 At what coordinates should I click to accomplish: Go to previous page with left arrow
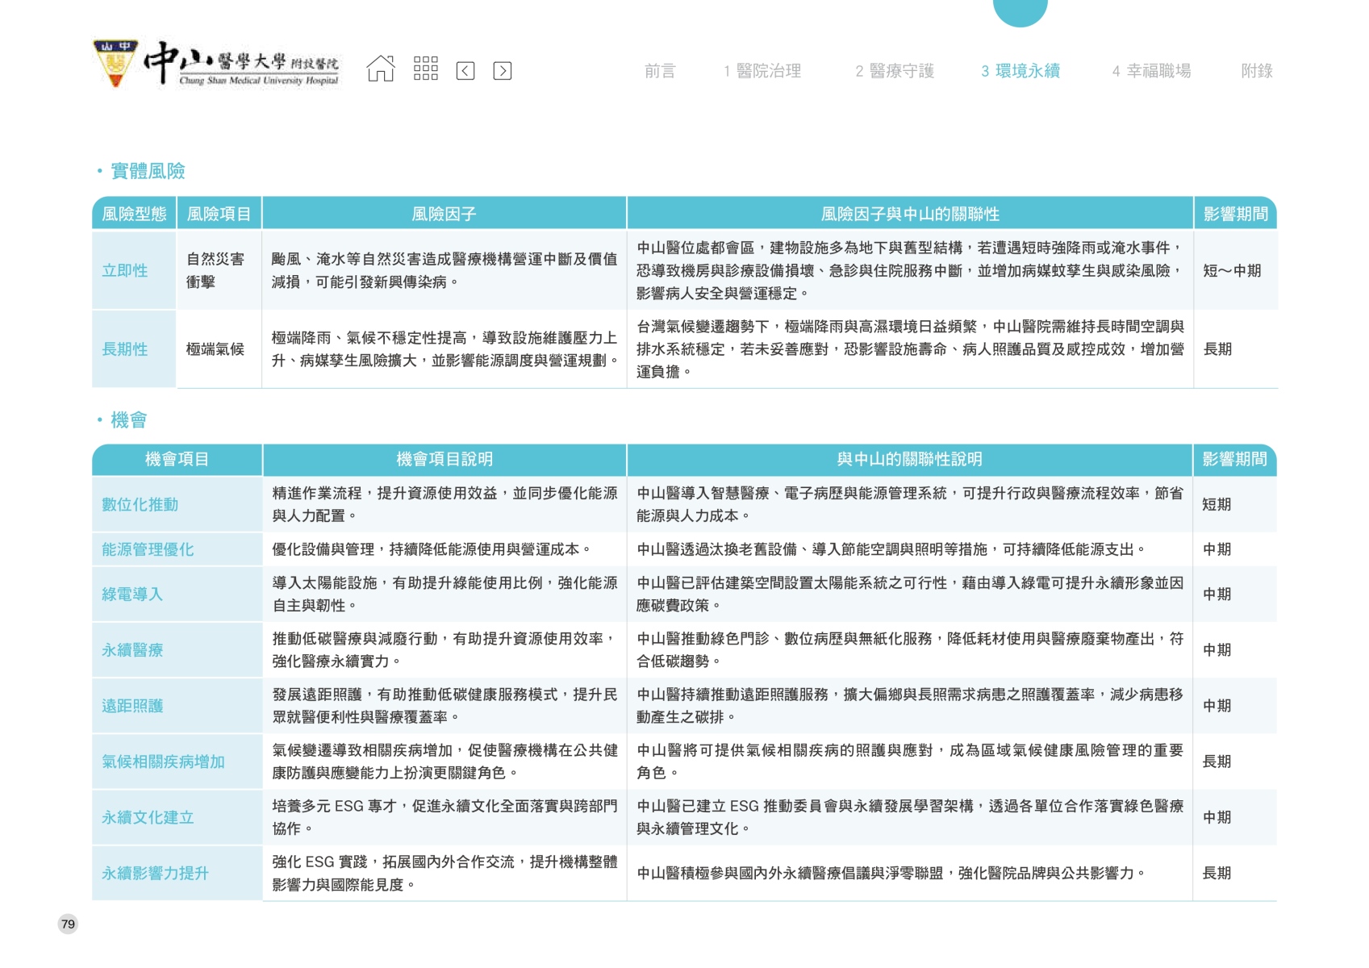pos(465,71)
